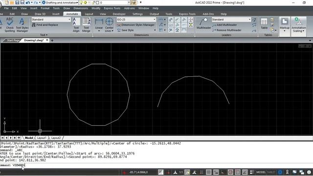
Task: Click the Save Style button
Action: coord(125,30)
